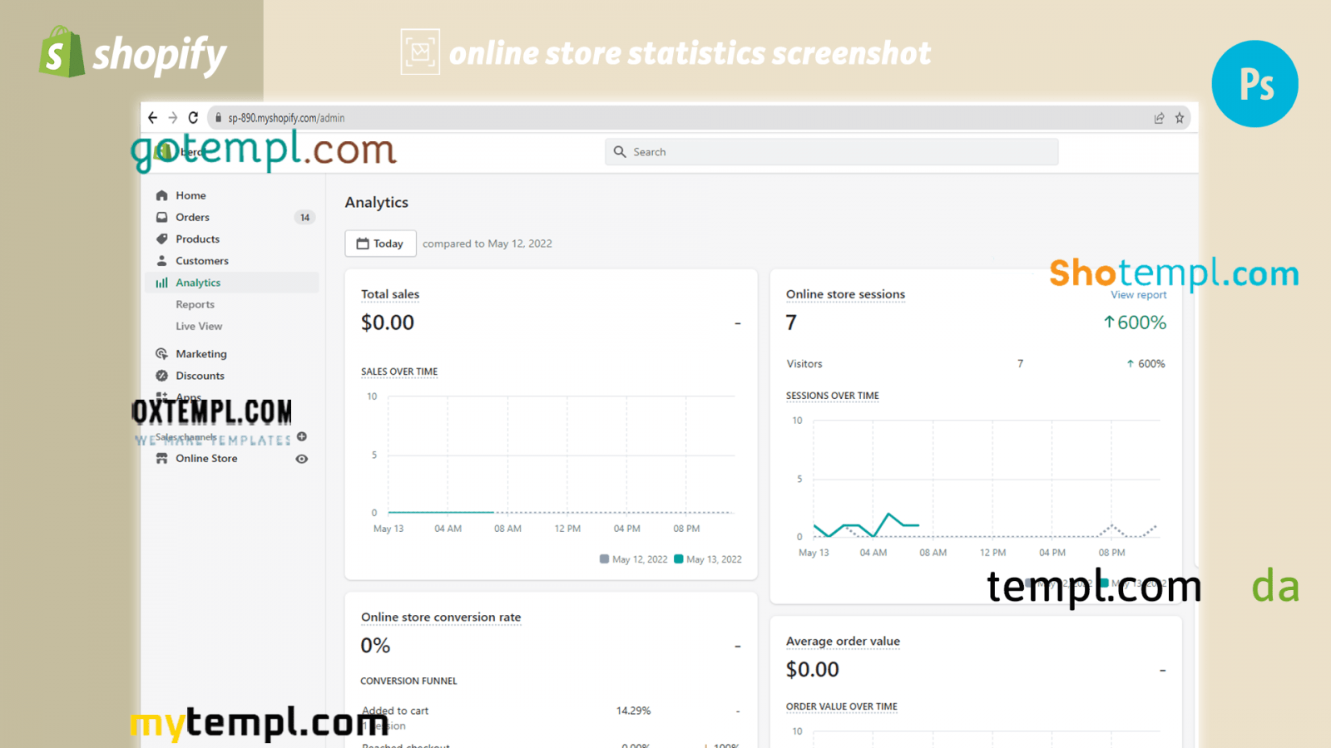The image size is (1331, 748).
Task: Click the View report link
Action: pyautogui.click(x=1138, y=295)
